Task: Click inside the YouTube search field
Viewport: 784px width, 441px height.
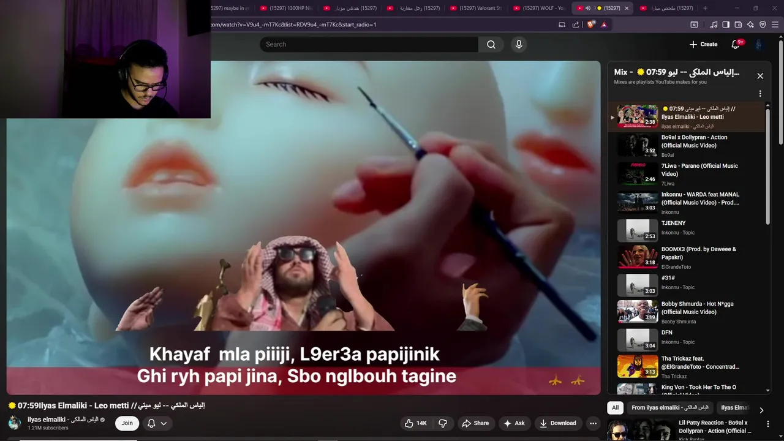Action: tap(369, 44)
